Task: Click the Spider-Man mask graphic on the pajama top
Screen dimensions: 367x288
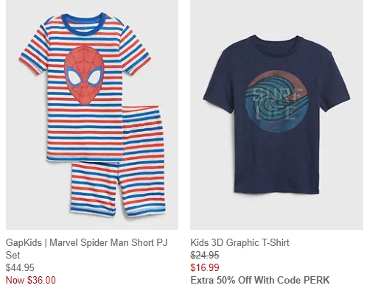Action: (x=84, y=75)
